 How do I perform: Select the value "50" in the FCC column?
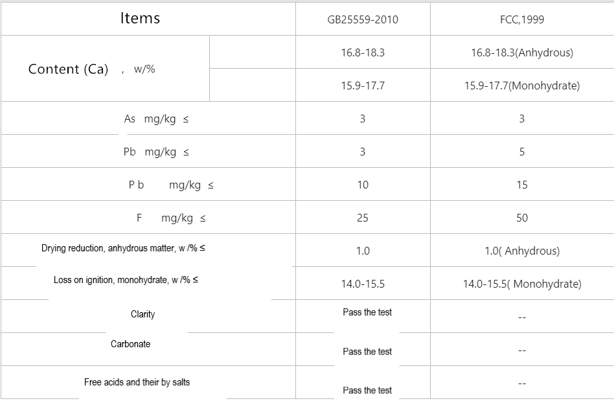pos(522,218)
